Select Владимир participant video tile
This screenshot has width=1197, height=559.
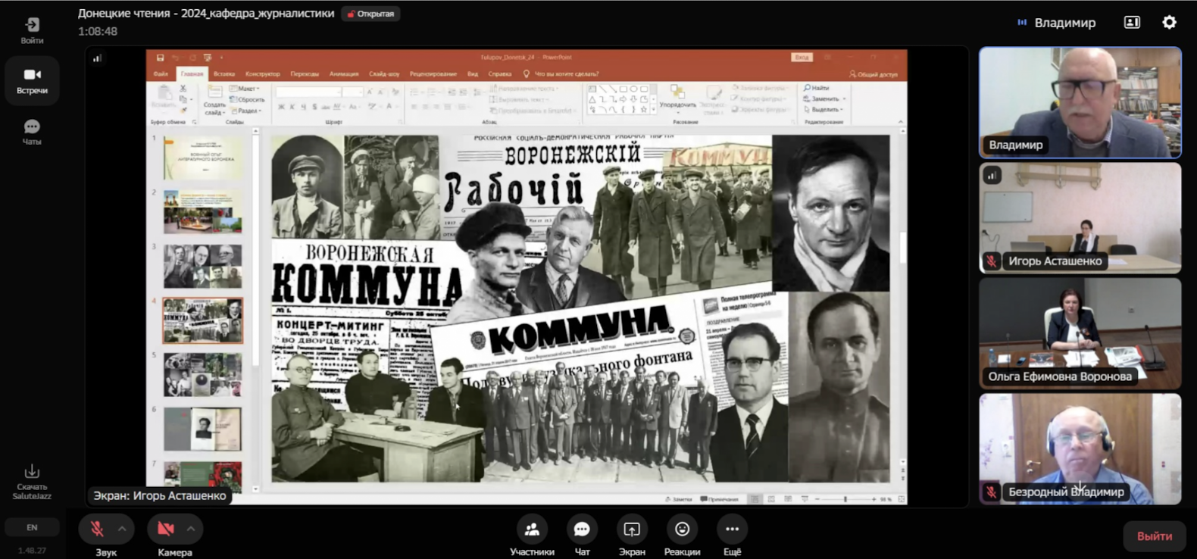point(1080,102)
